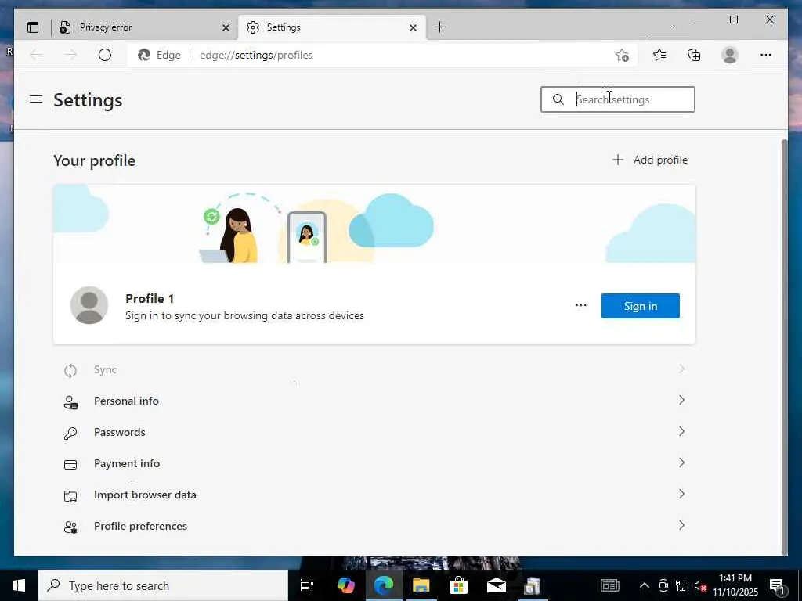Click the Search settings field
This screenshot has width=802, height=601.
pyautogui.click(x=618, y=99)
